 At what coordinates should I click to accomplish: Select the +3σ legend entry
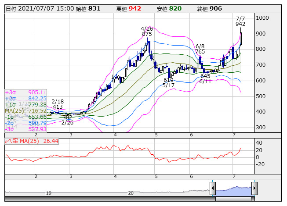25,92
